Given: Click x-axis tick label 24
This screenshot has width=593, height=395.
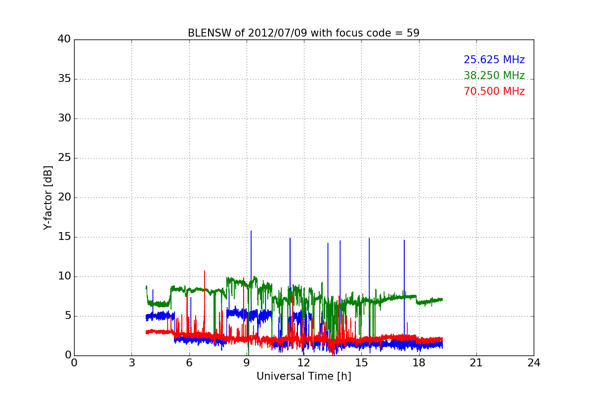Looking at the screenshot, I should point(534,362).
